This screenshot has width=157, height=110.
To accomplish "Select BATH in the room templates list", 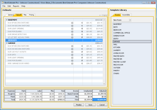I will 132,27.
